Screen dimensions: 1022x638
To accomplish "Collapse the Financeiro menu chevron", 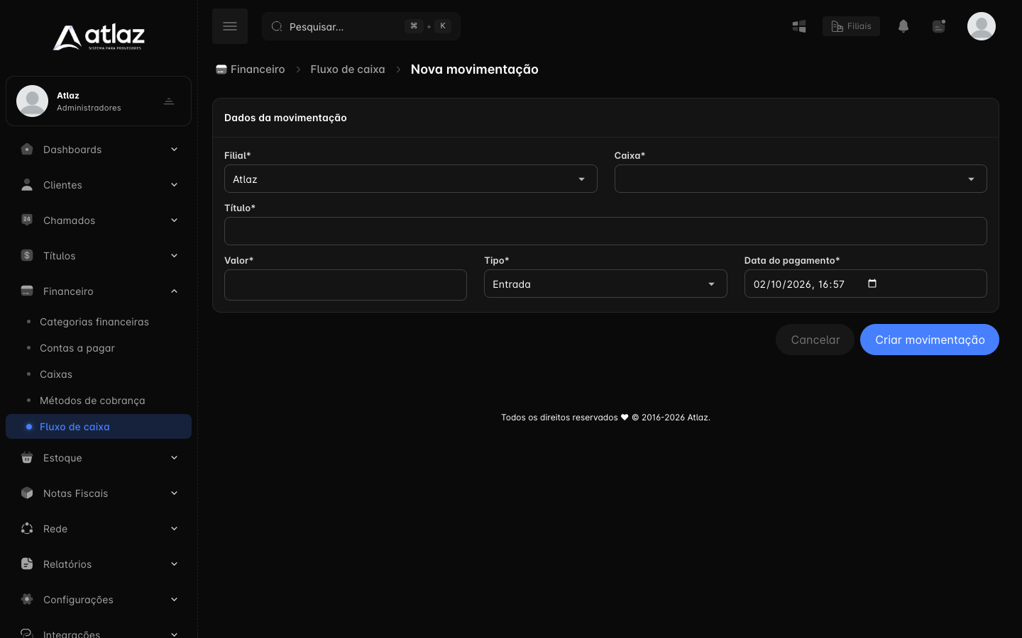I will click(x=174, y=291).
